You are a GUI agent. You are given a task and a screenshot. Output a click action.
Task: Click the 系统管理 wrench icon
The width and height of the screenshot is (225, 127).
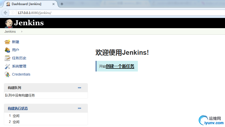tap(7, 66)
